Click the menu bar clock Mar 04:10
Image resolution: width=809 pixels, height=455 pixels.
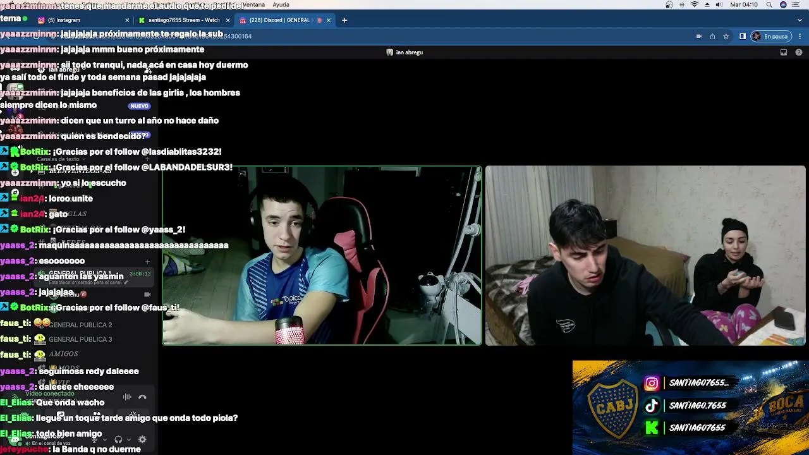click(x=744, y=4)
